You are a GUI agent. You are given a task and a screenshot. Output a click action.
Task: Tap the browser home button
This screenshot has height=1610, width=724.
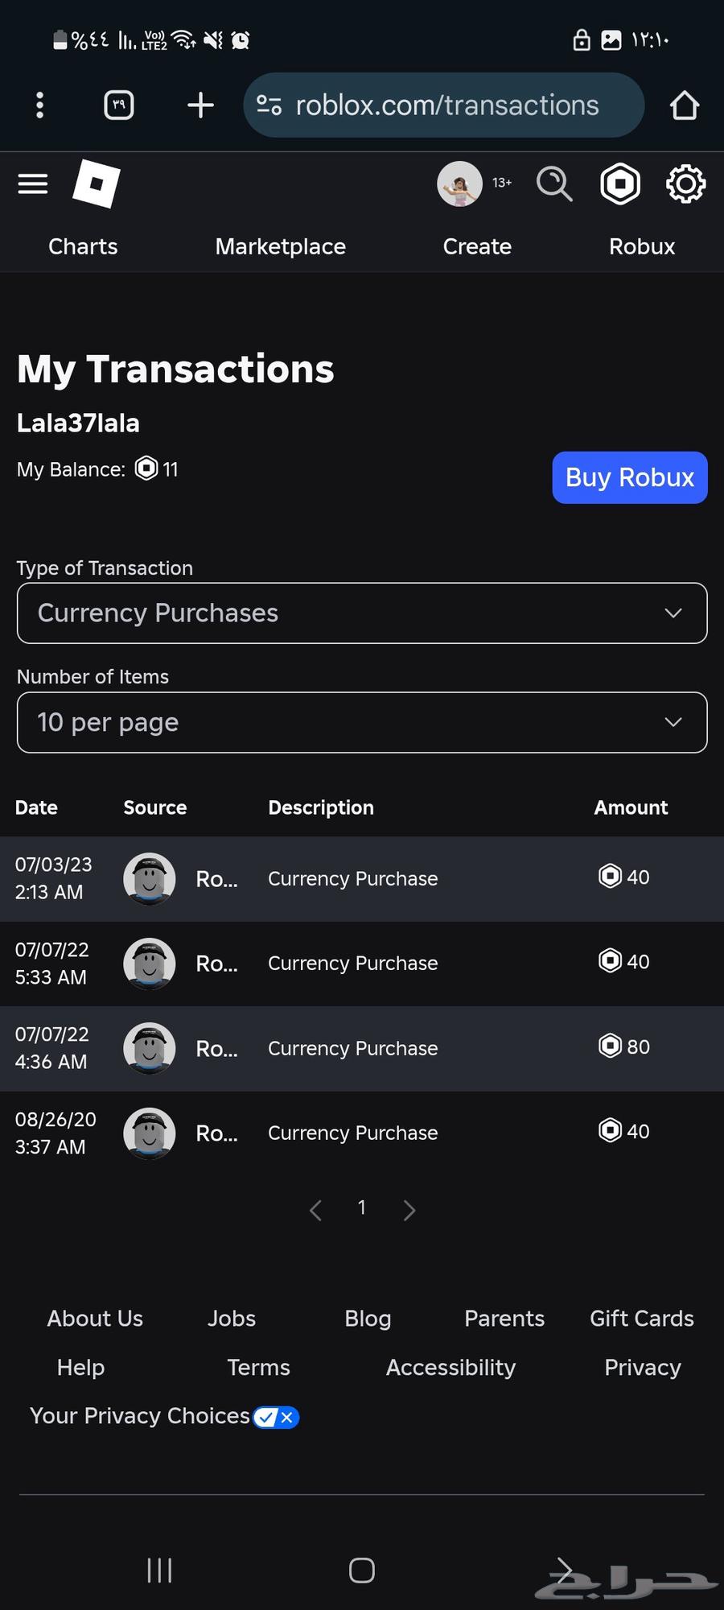point(684,105)
